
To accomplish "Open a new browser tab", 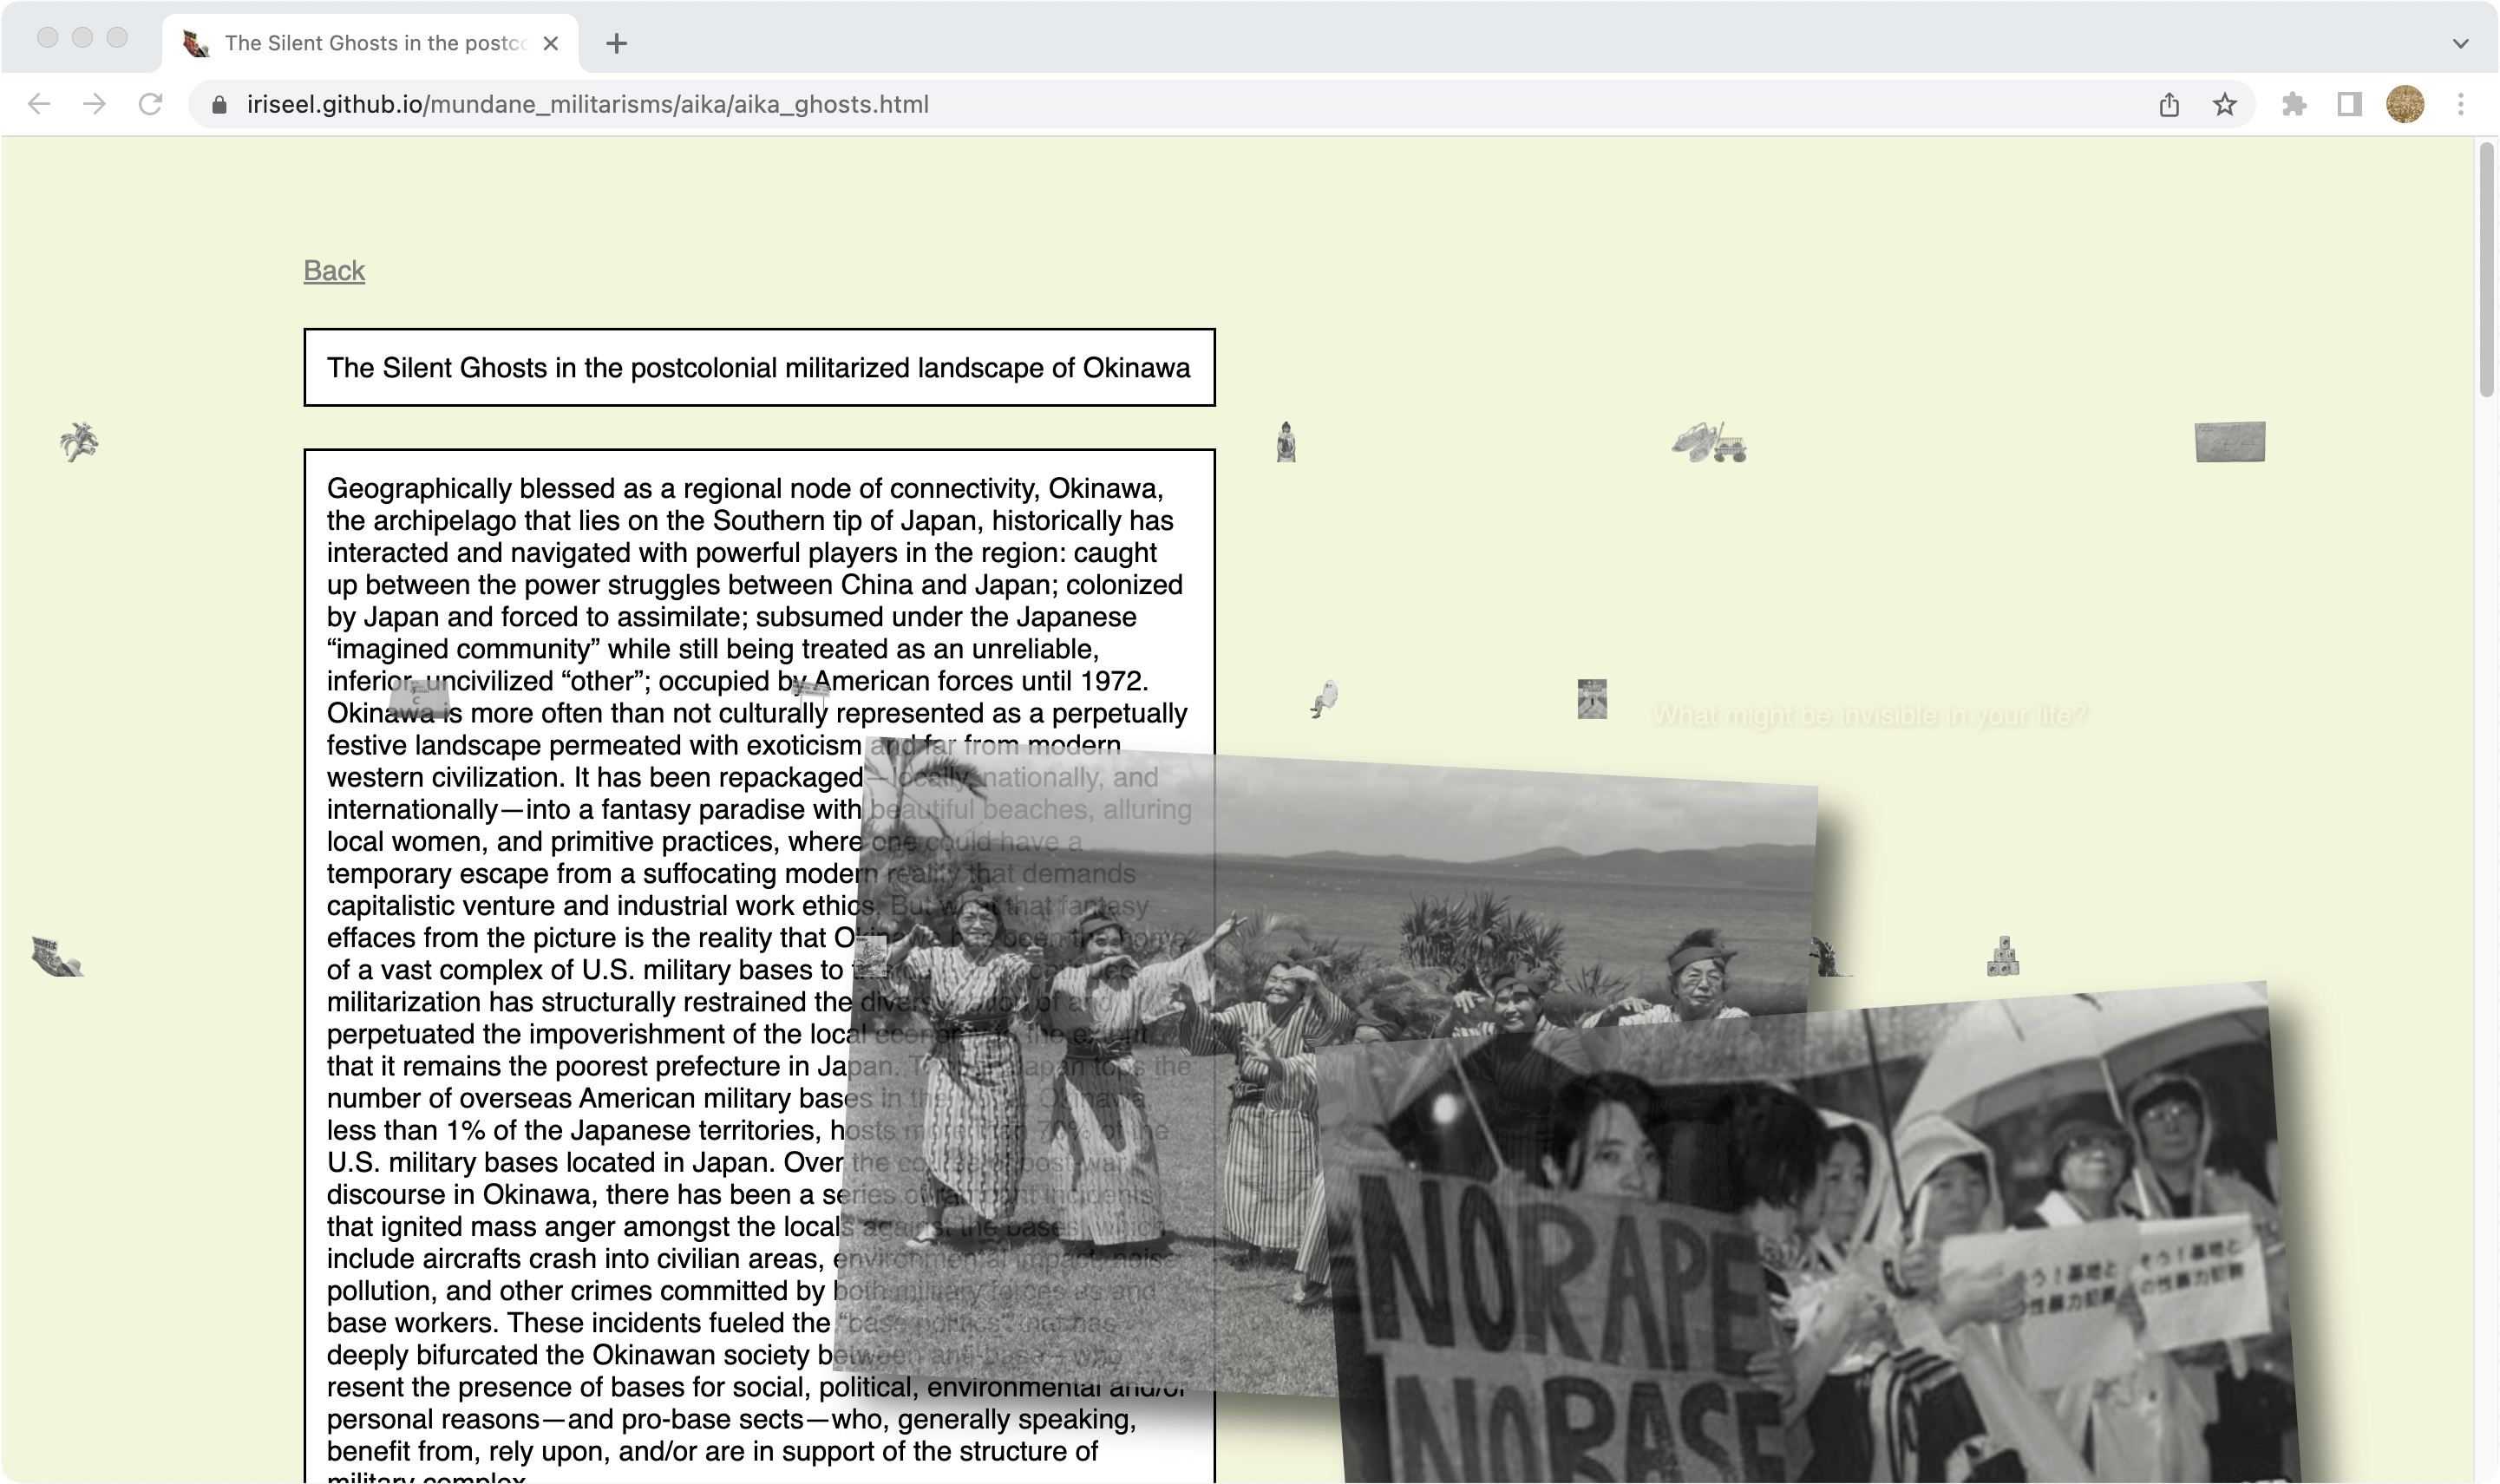I will pos(617,43).
